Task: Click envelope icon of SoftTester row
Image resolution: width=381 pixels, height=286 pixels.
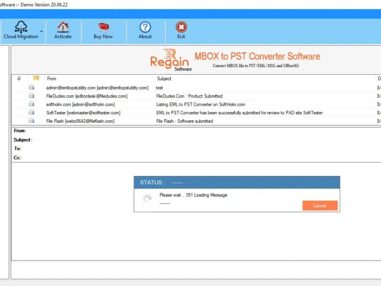Action: click(x=31, y=112)
